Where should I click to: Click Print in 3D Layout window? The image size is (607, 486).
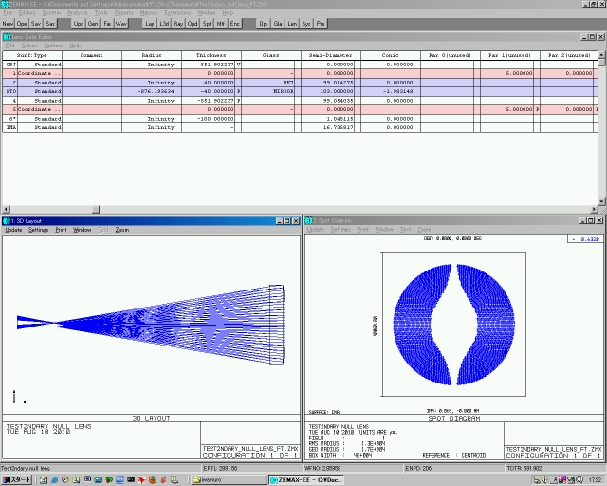tap(61, 230)
